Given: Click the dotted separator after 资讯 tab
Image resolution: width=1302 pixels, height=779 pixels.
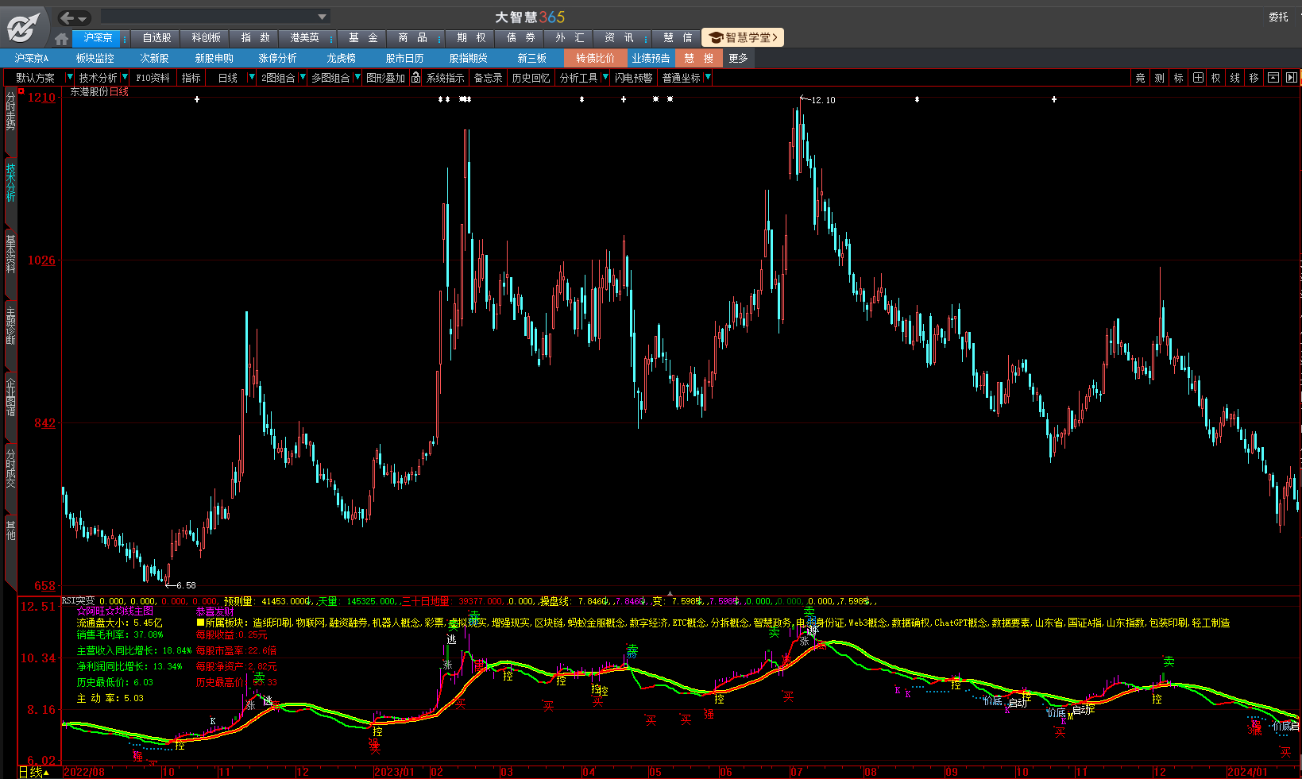Looking at the screenshot, I should 646,38.
